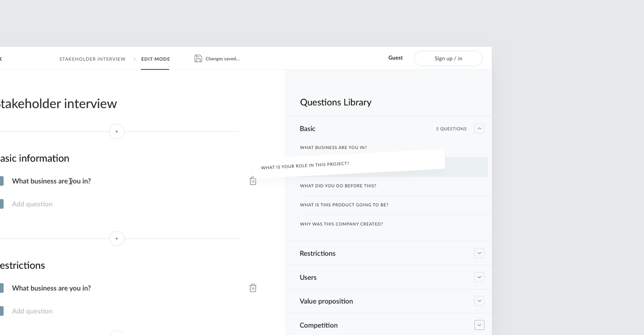Click the Value proposition category label
This screenshot has height=335, width=644.
(326, 301)
